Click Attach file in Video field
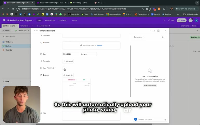Image resolution: width=200 pixels, height=125 pixels. click(68, 75)
